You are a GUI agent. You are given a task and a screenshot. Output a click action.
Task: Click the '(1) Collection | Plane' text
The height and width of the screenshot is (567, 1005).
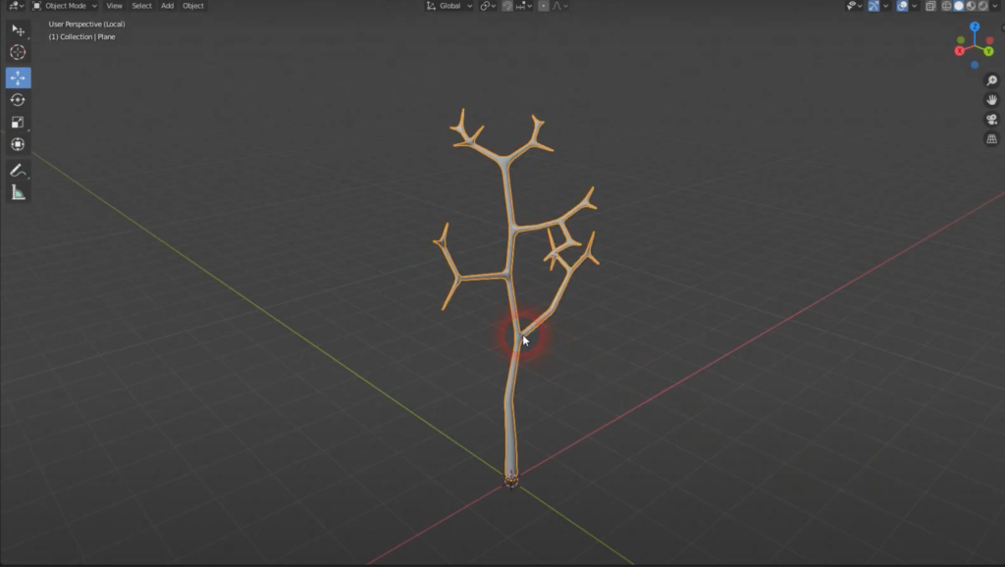click(x=82, y=37)
